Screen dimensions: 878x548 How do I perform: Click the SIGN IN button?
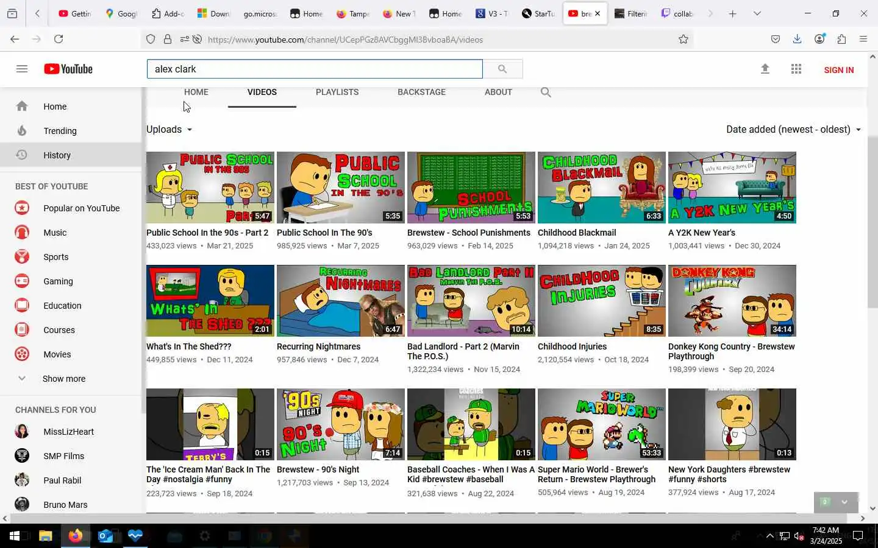pos(838,70)
